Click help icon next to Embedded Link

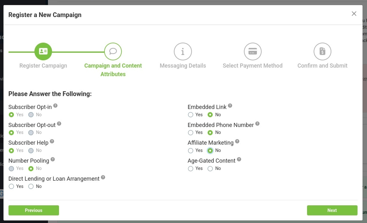[230, 106]
